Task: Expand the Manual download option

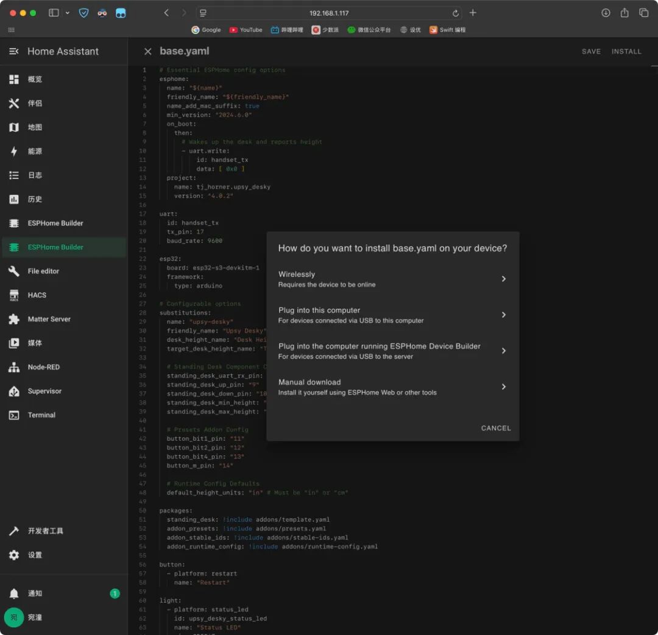Action: pos(392,387)
